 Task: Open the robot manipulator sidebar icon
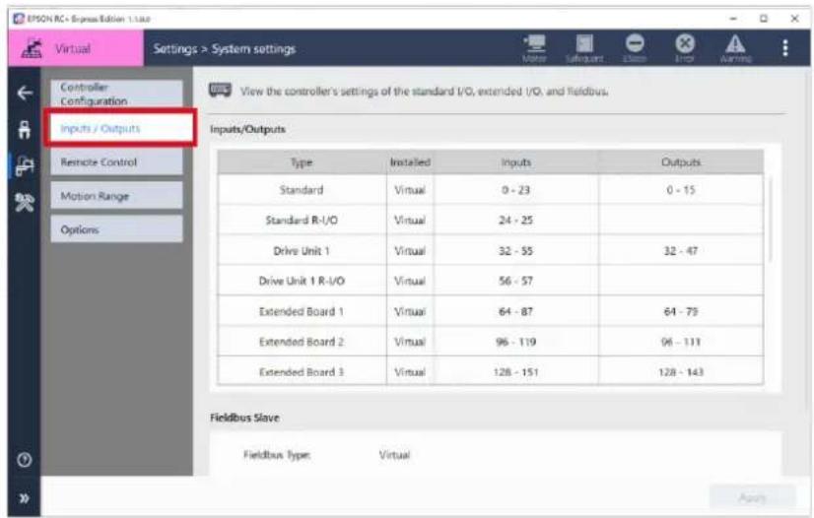(x=25, y=129)
